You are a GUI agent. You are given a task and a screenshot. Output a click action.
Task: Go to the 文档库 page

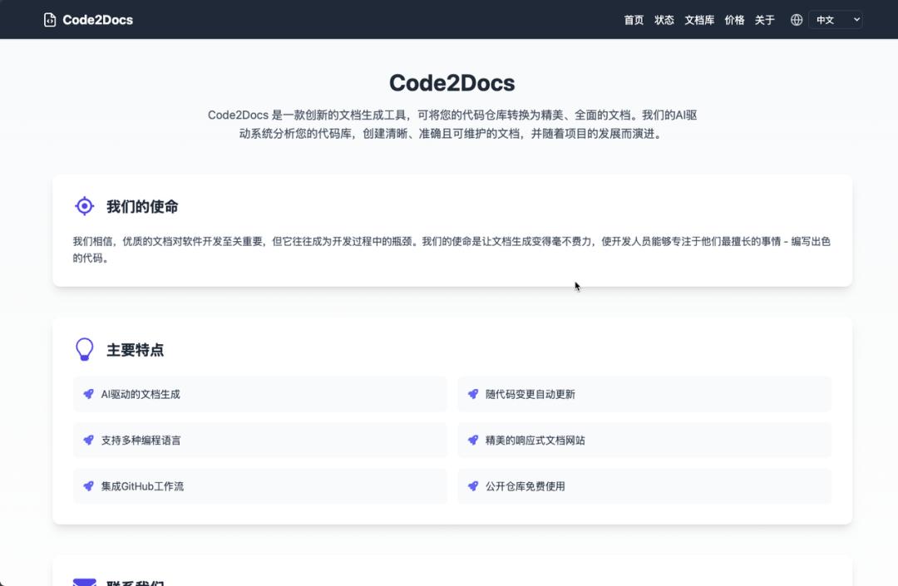699,20
